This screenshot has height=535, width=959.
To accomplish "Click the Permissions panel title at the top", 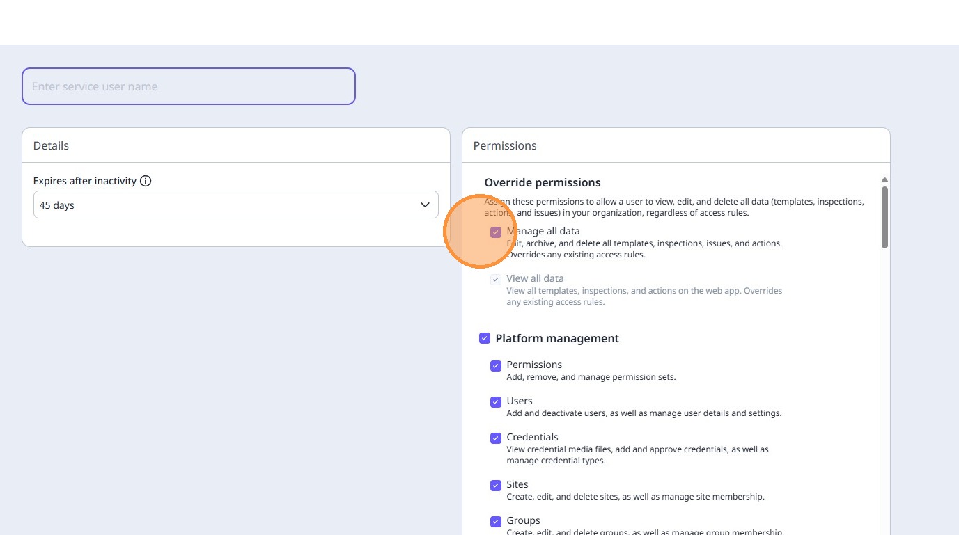I will pos(505,145).
